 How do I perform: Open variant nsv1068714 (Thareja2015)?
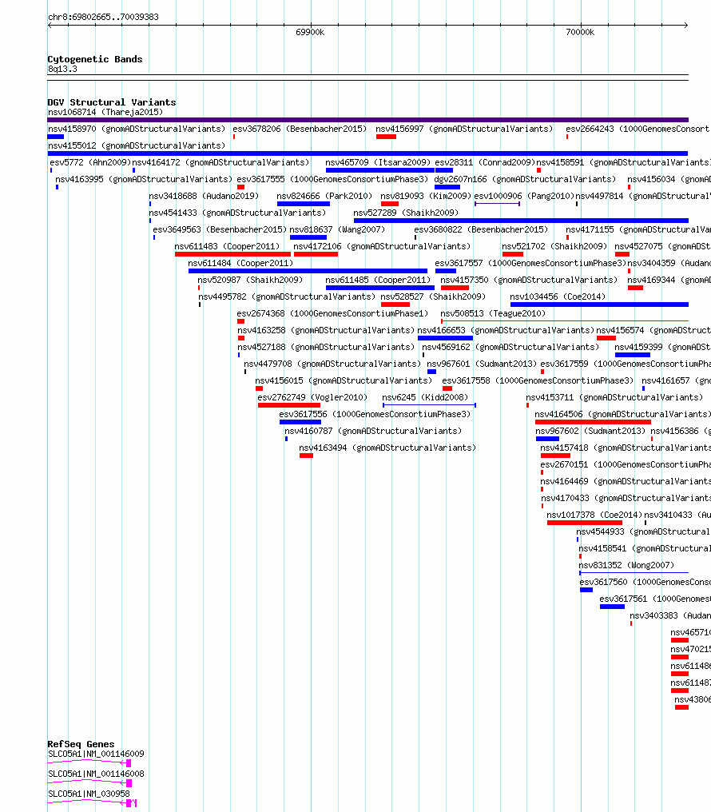tap(105, 112)
